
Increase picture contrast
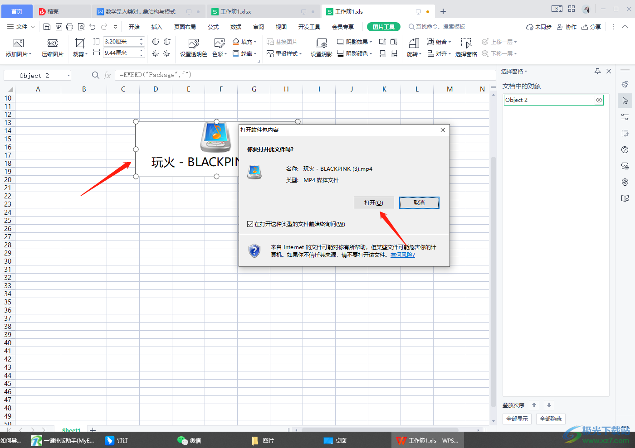pyautogui.click(x=156, y=42)
